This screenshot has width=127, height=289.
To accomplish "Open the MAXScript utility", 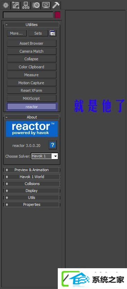I will pos(31,98).
